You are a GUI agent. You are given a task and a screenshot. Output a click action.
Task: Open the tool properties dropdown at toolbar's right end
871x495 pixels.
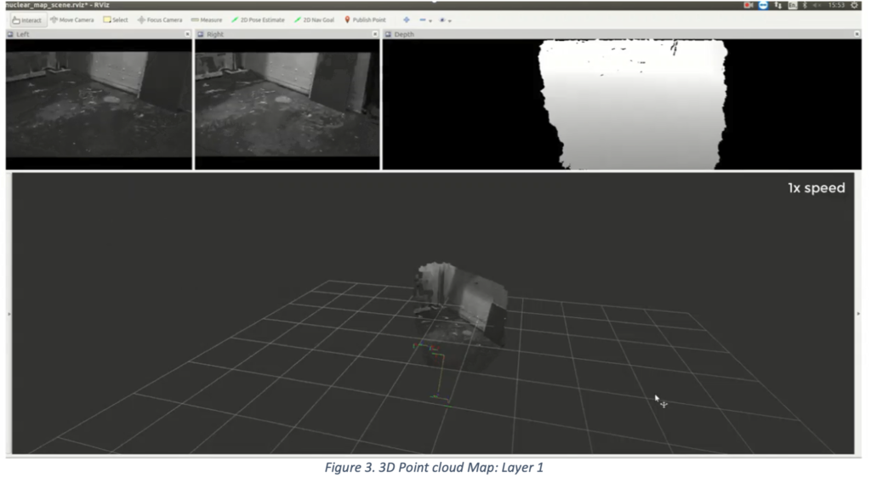(x=451, y=20)
